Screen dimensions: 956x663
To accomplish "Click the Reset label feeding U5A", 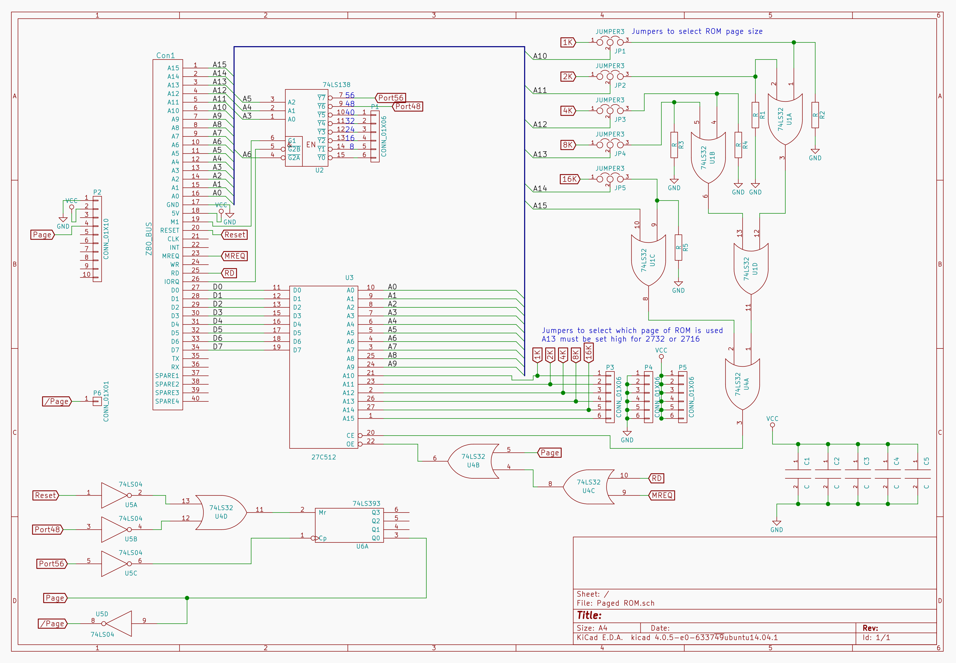I will tap(45, 495).
